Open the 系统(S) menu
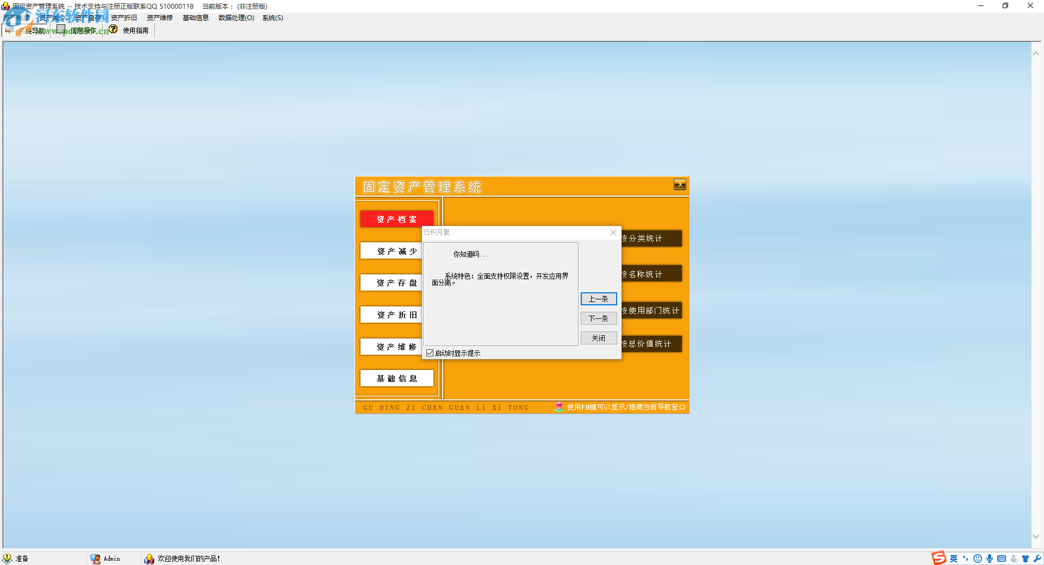 (273, 18)
